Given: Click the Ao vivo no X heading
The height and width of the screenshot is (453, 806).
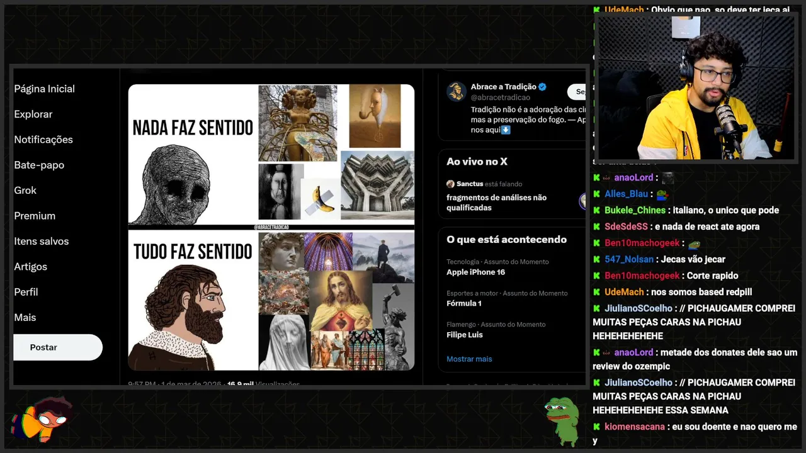Looking at the screenshot, I should pyautogui.click(x=477, y=162).
